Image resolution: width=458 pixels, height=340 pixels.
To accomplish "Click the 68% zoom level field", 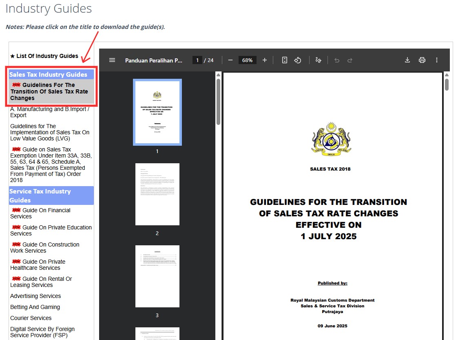I will pyautogui.click(x=247, y=60).
